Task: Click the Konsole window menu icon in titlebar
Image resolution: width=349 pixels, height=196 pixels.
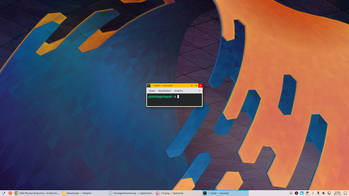Action: [x=149, y=85]
